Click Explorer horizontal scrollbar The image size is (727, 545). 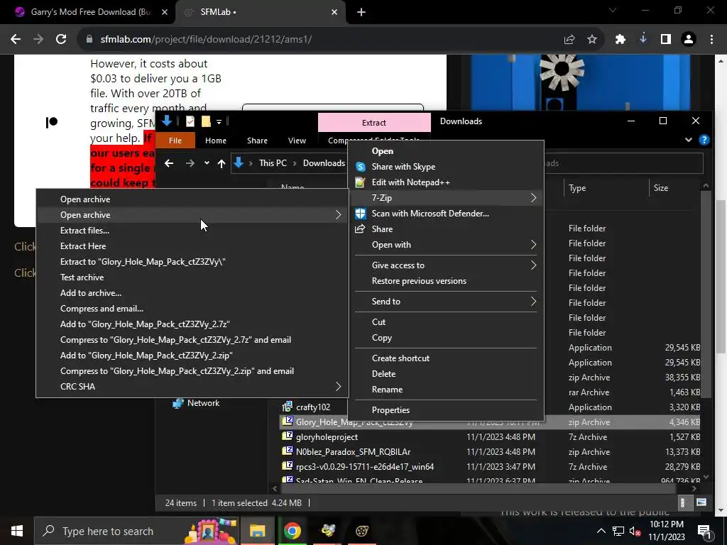point(478,488)
